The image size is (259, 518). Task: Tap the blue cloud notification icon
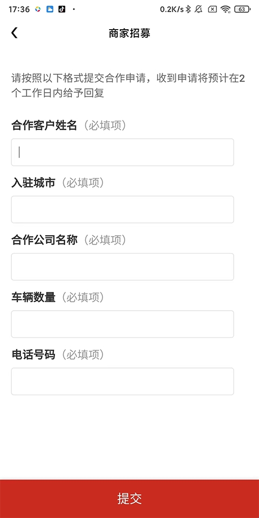click(50, 9)
